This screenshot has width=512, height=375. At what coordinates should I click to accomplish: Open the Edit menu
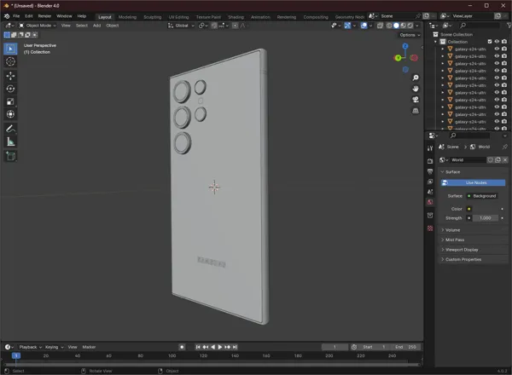click(x=29, y=16)
